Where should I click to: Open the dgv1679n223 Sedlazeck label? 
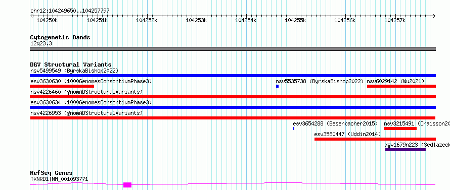pos(417,145)
